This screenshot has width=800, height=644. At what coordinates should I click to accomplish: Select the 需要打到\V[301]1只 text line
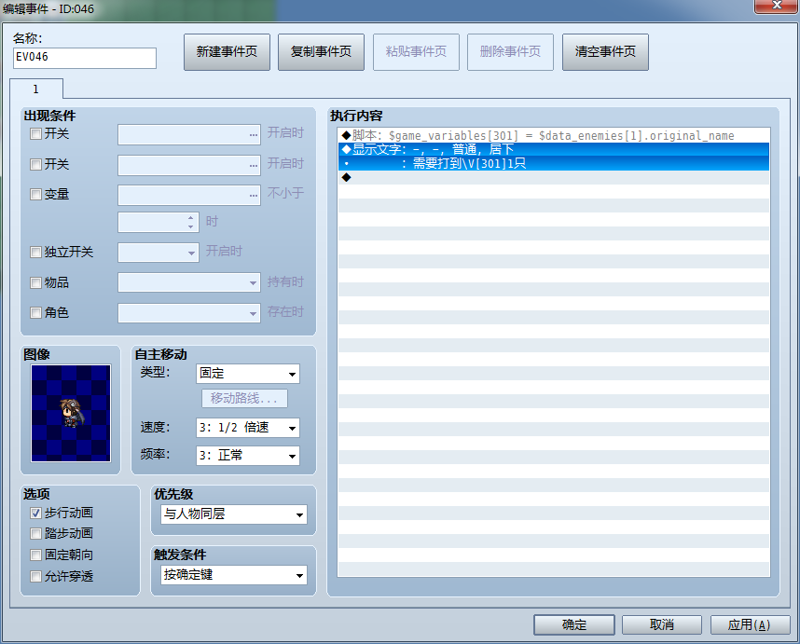(554, 164)
